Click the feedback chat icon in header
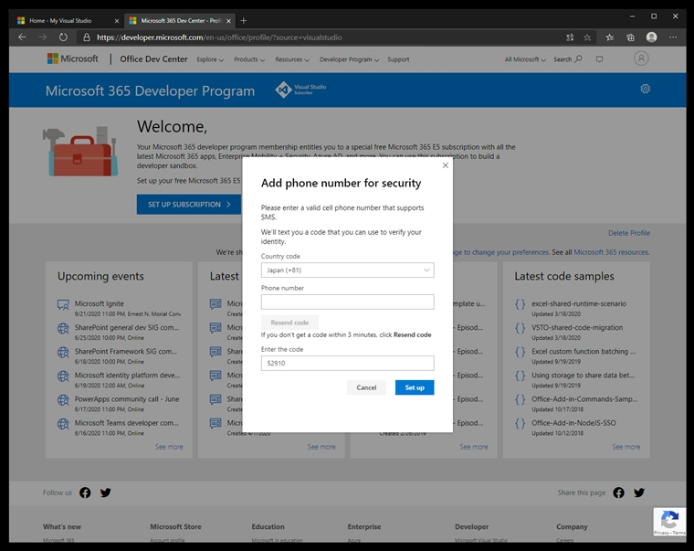Screen dimensions: 694x551 tap(599, 58)
